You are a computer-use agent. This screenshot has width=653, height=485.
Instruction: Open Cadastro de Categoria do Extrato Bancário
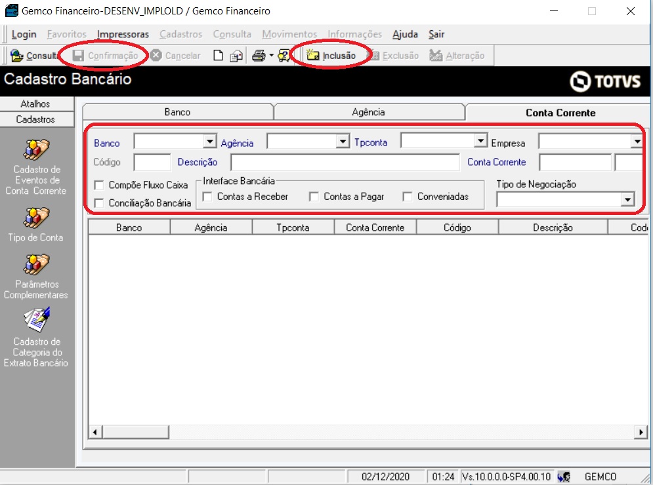click(36, 338)
